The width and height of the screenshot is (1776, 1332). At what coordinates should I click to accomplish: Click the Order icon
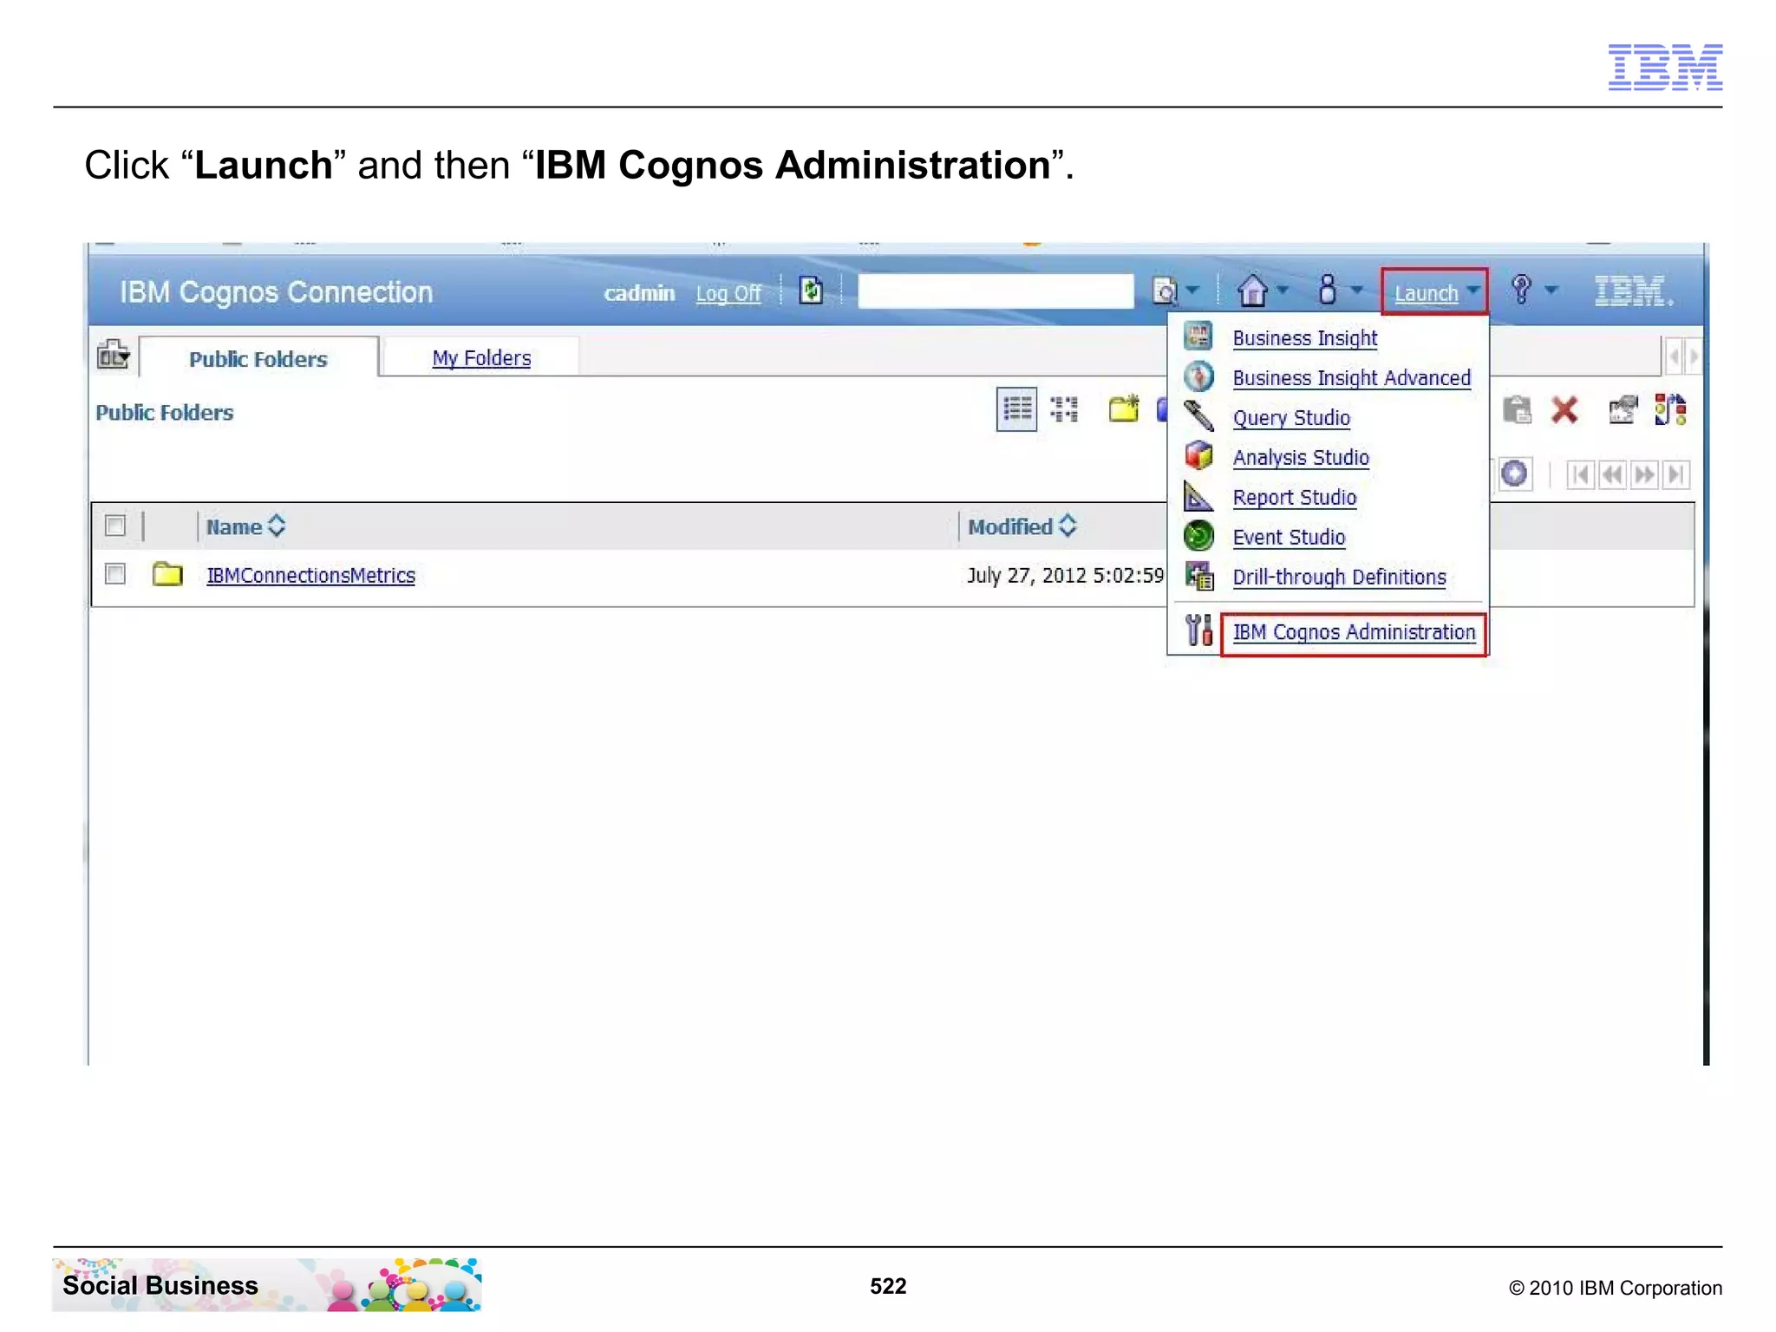click(1670, 409)
